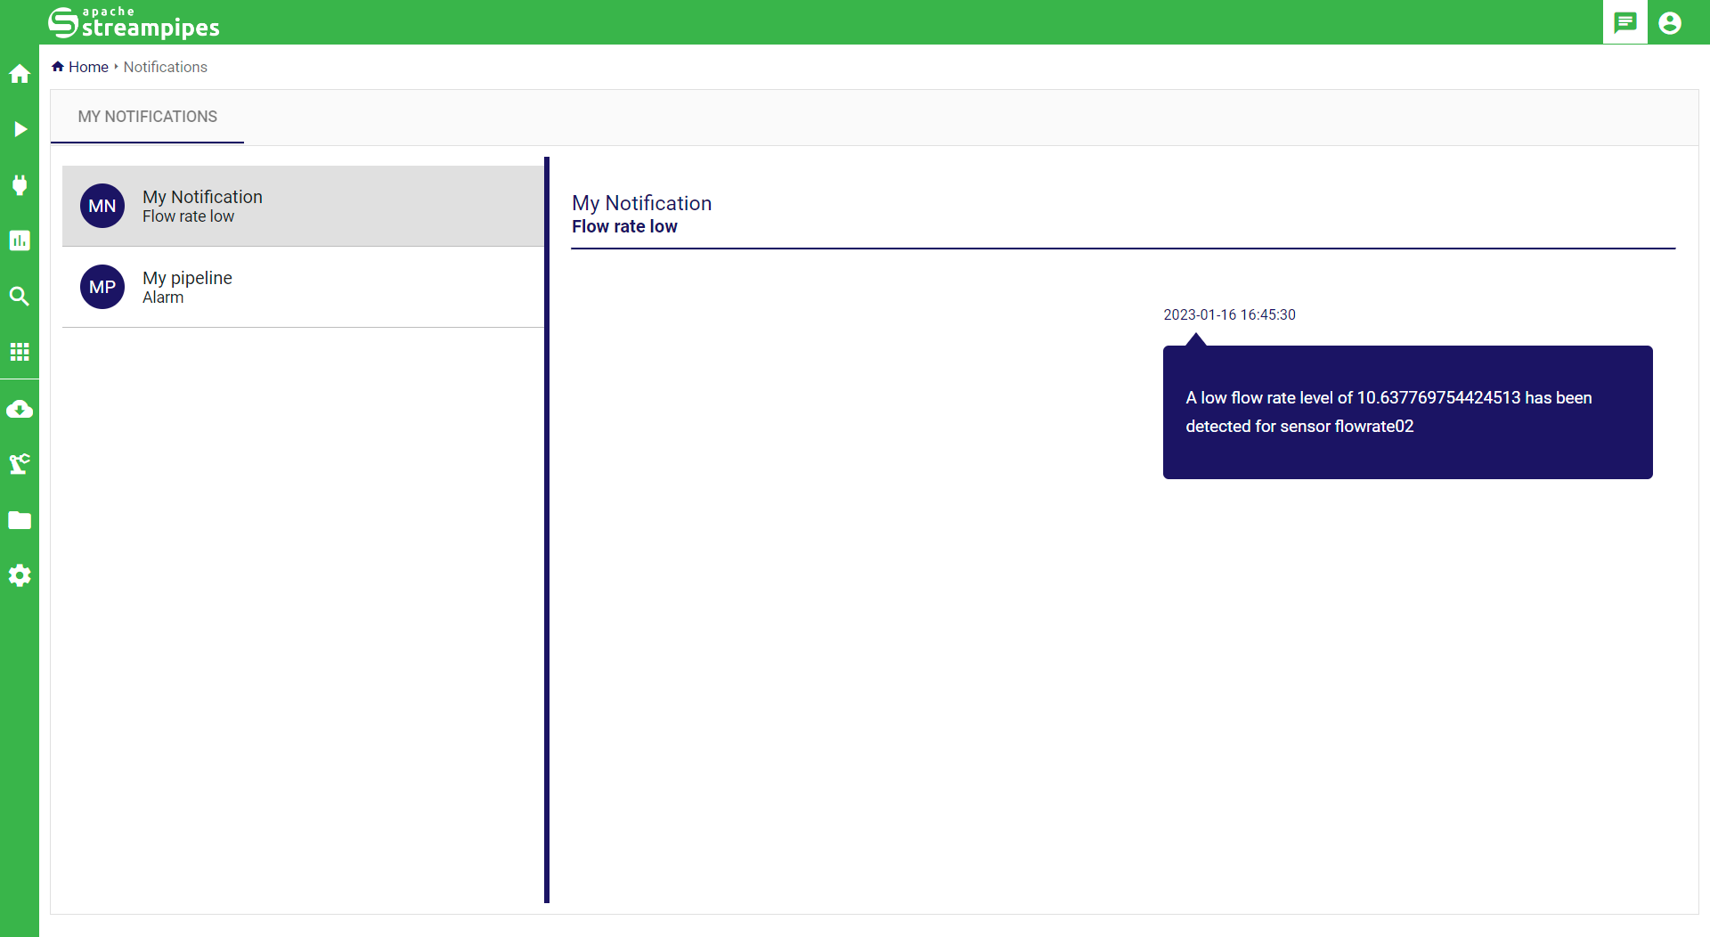
Task: Open the Home icon in sidebar
Action: (x=20, y=74)
